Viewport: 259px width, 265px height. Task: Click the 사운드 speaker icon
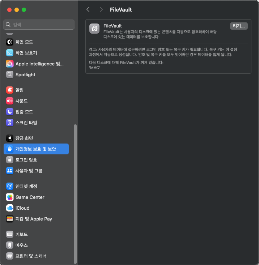click(10, 101)
